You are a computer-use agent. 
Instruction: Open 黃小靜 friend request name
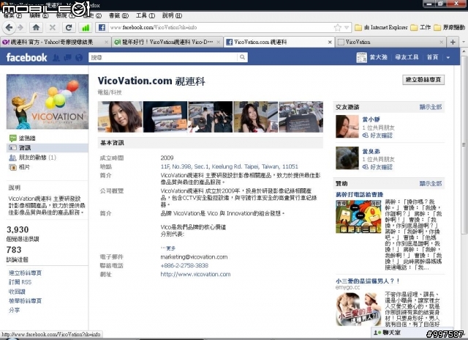point(371,119)
